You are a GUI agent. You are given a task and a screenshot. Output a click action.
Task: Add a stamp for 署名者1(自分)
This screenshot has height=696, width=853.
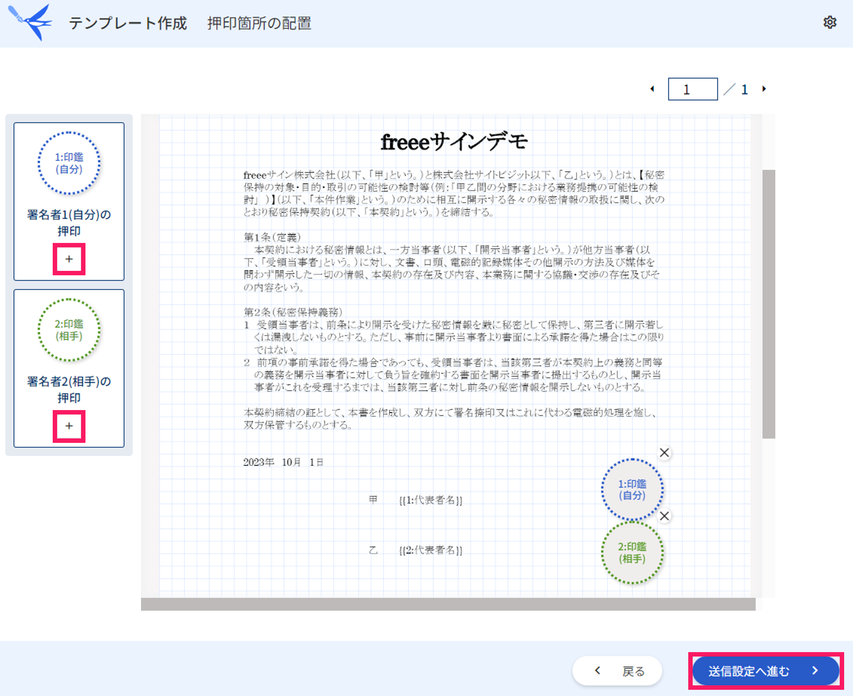point(69,259)
